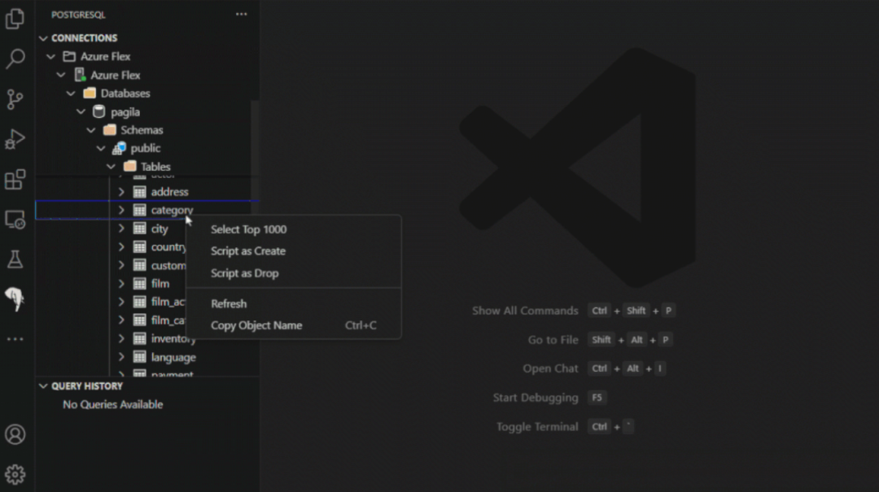Open the Run and Debug view icon

point(15,139)
